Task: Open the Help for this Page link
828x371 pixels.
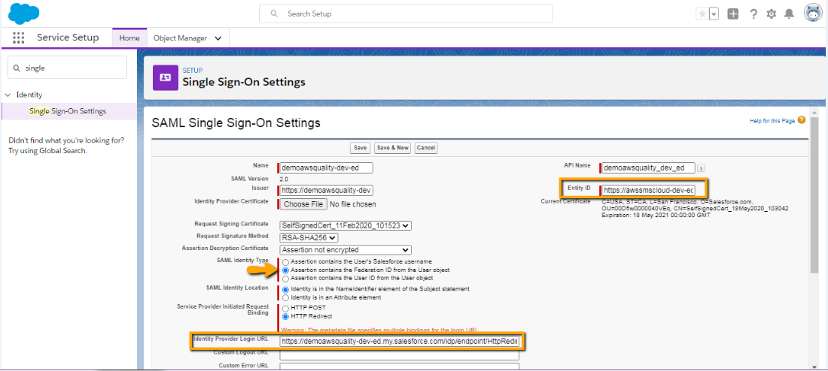Action: point(772,121)
